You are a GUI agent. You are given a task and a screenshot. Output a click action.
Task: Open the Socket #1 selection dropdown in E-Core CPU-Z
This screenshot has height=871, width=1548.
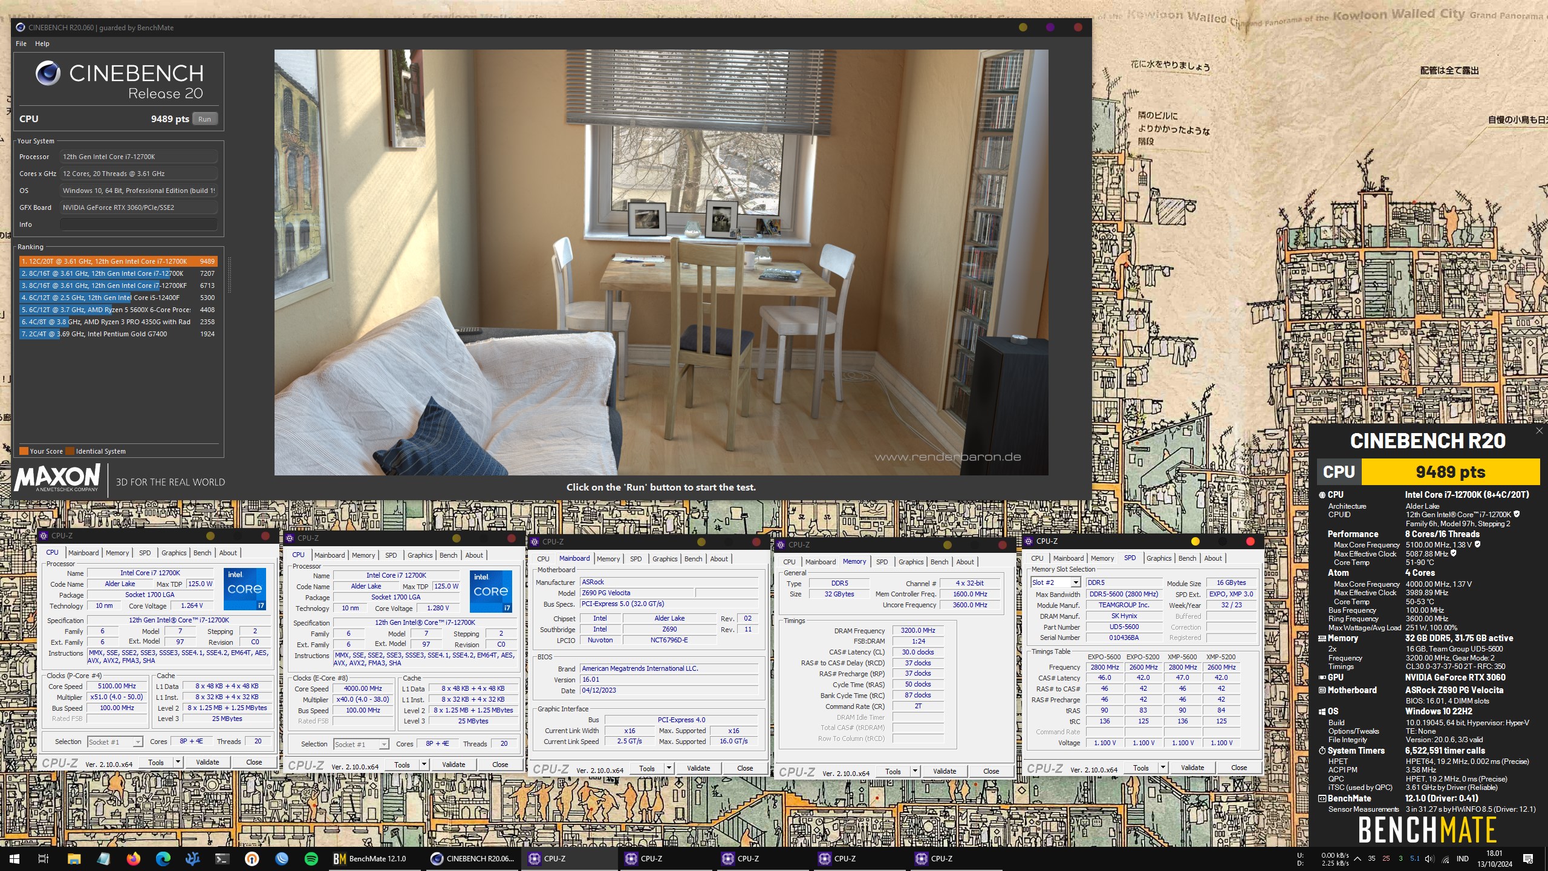[x=384, y=744]
